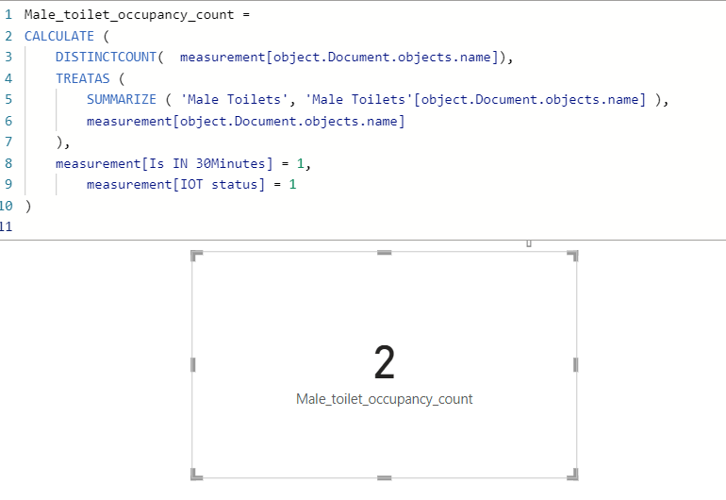
Task: Click the TREATAS function on line 4
Action: coord(83,78)
